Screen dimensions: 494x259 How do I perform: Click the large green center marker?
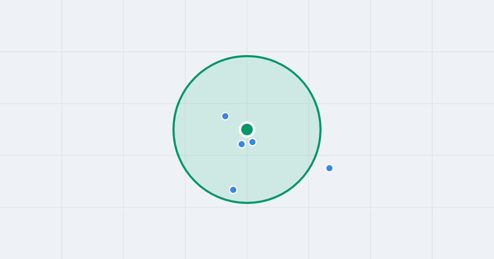tap(247, 129)
